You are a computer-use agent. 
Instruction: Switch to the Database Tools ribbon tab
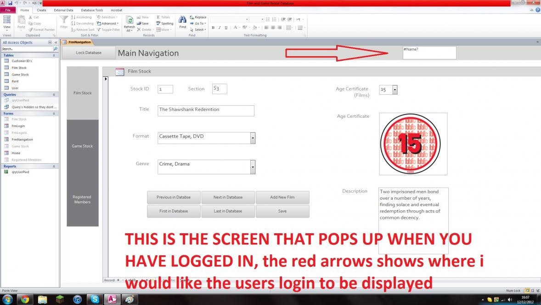92,10
